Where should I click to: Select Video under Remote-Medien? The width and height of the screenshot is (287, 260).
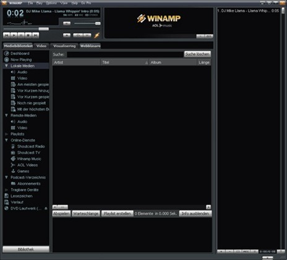[x=22, y=128]
